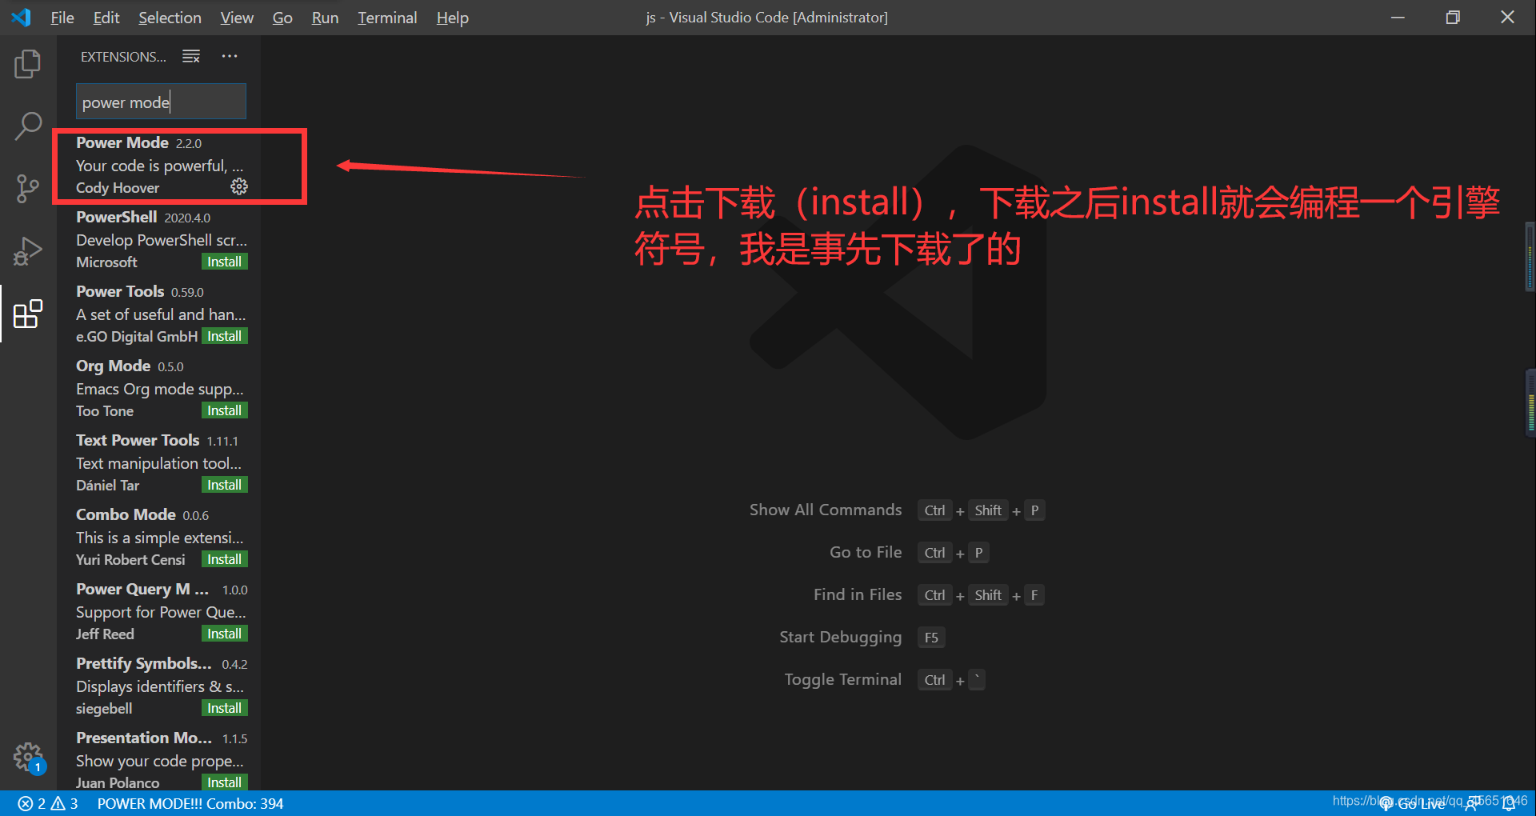The width and height of the screenshot is (1536, 816).
Task: Select the Extensions icon in activity bar
Action: (x=28, y=314)
